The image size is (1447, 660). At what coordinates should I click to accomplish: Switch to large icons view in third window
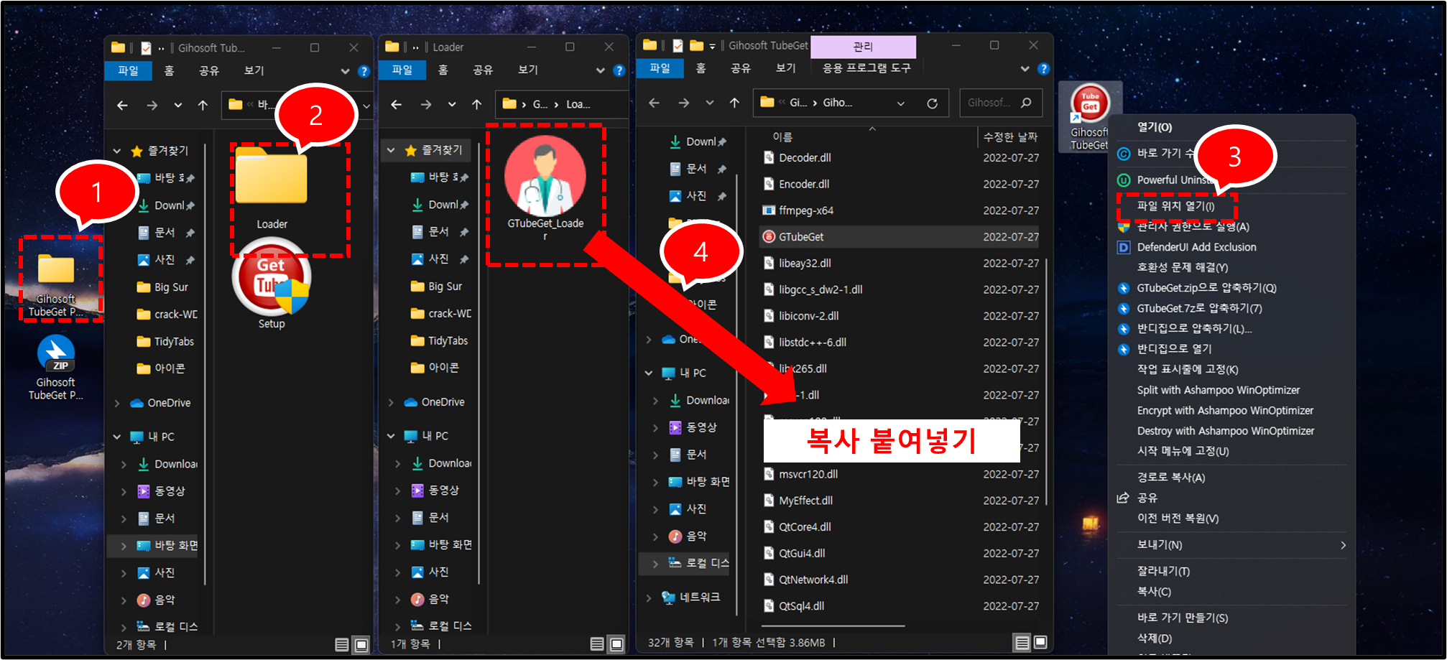1040,642
